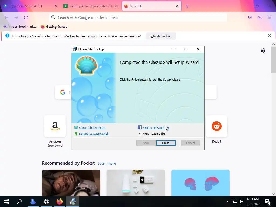Click Learn more next to Pocket
The height and width of the screenshot is (207, 276).
pos(107,164)
